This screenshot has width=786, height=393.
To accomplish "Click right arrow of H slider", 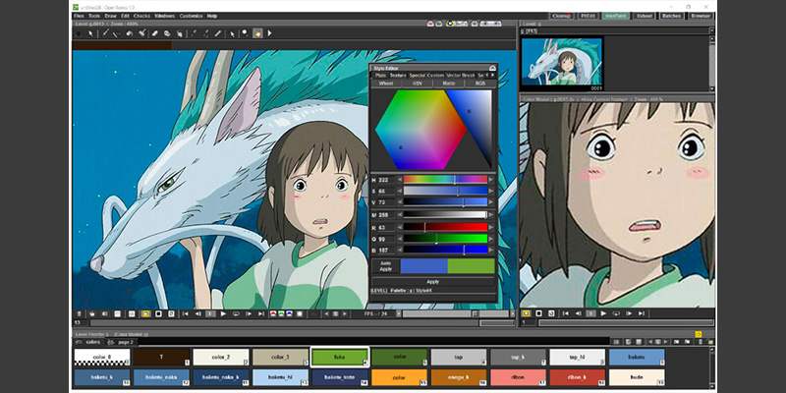I will [x=491, y=180].
